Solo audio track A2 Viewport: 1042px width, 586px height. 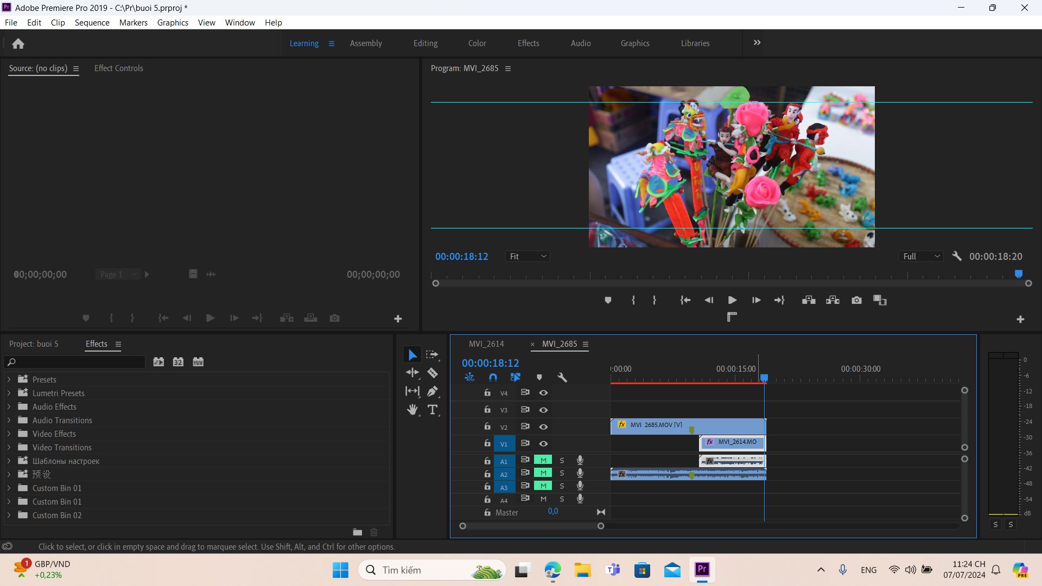[x=562, y=473]
